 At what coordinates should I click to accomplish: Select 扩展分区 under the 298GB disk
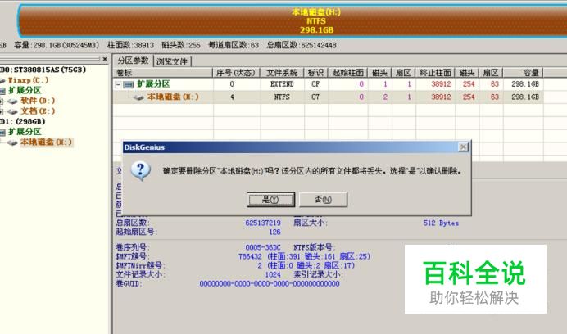click(x=25, y=132)
